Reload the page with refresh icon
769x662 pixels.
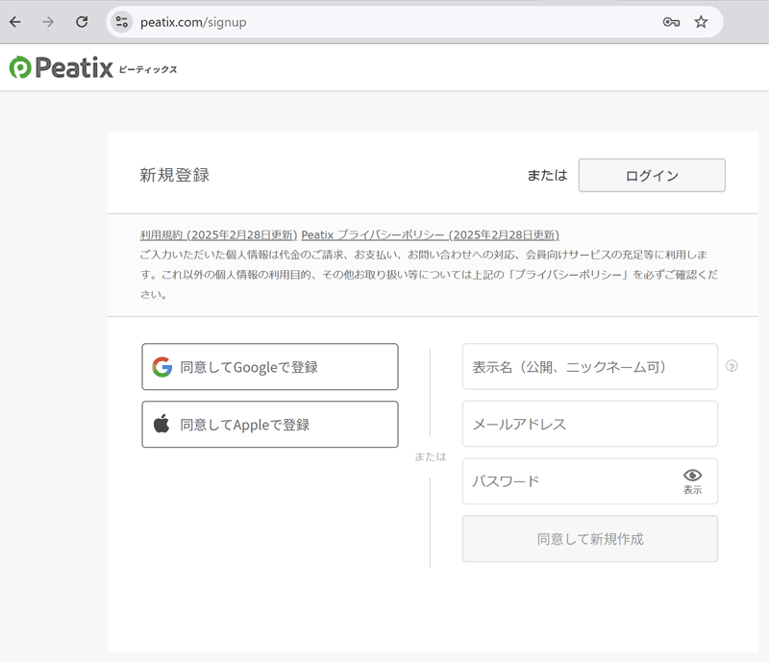tap(82, 22)
